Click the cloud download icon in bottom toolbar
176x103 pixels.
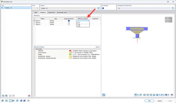(x=17, y=101)
